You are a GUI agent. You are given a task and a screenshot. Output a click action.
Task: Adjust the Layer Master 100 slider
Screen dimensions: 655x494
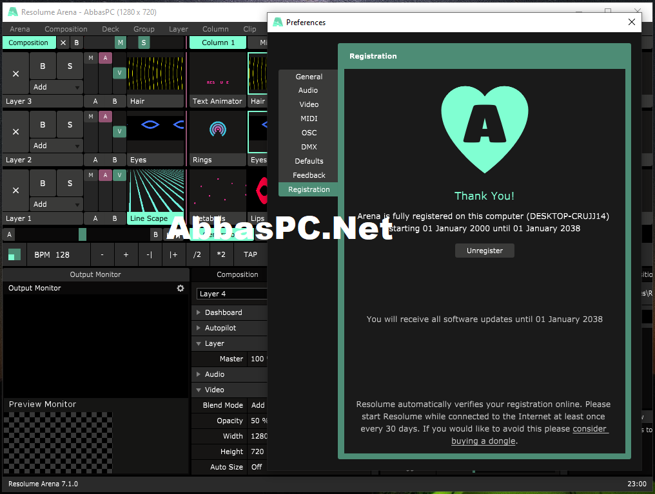258,359
